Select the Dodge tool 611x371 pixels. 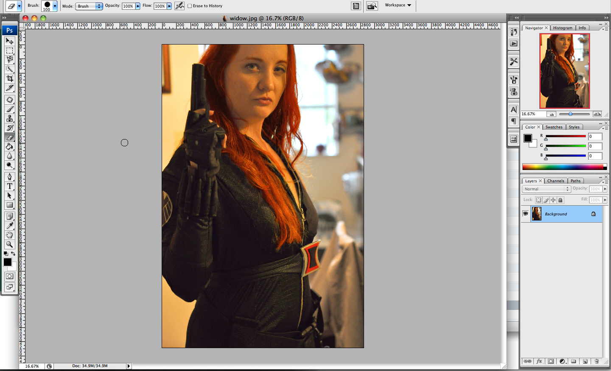click(x=9, y=165)
